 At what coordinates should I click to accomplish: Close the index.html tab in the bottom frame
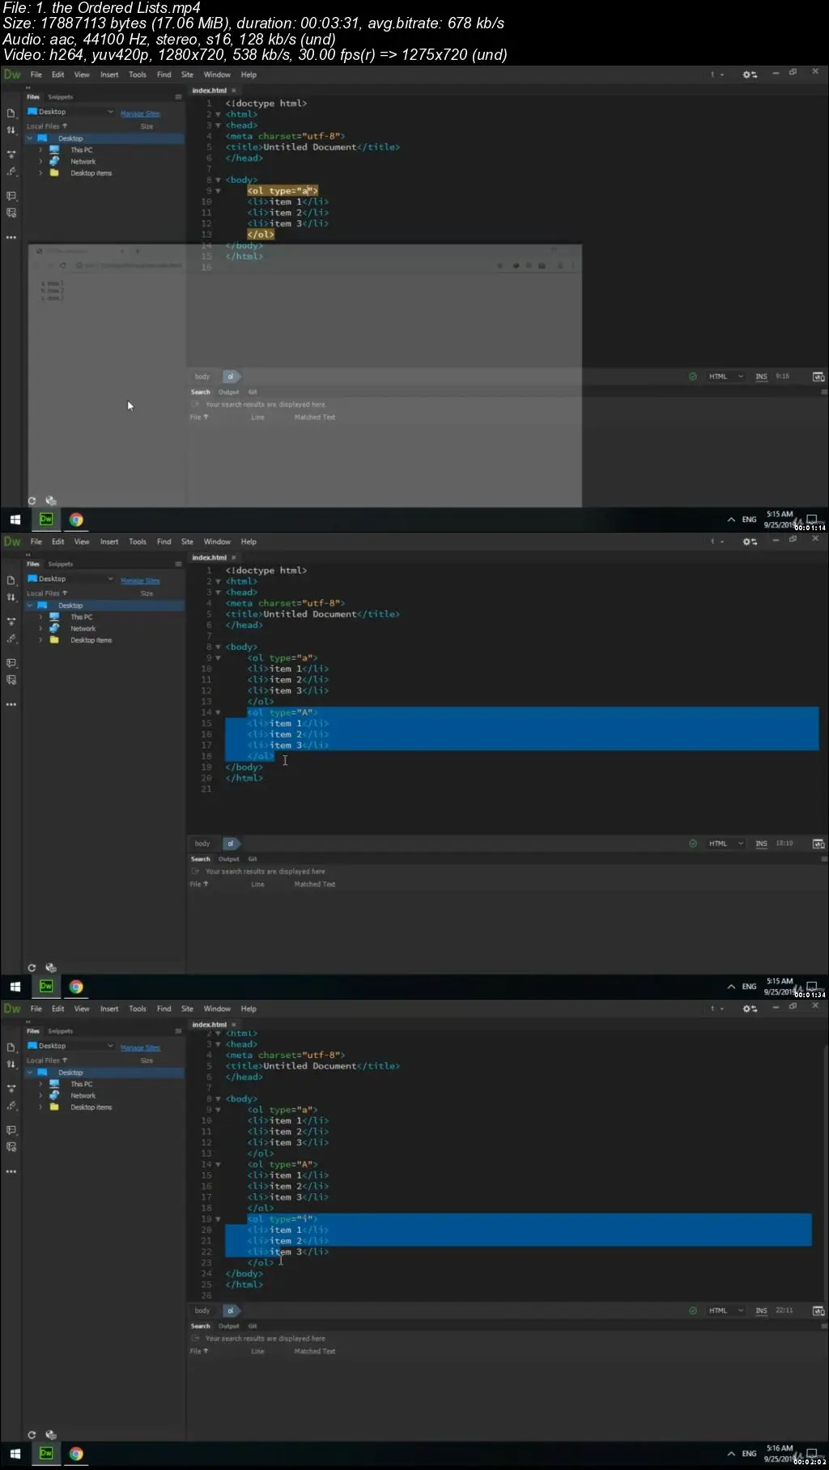[x=234, y=1025]
